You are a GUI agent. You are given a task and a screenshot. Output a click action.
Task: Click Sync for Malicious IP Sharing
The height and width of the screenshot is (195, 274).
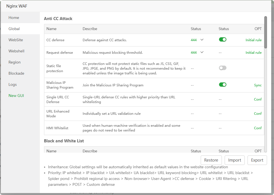pyautogui.click(x=258, y=85)
